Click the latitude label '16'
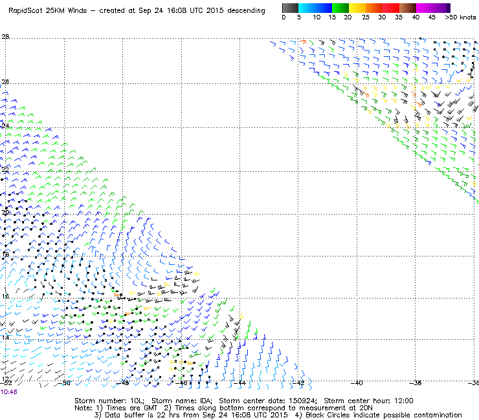 pyautogui.click(x=5, y=296)
